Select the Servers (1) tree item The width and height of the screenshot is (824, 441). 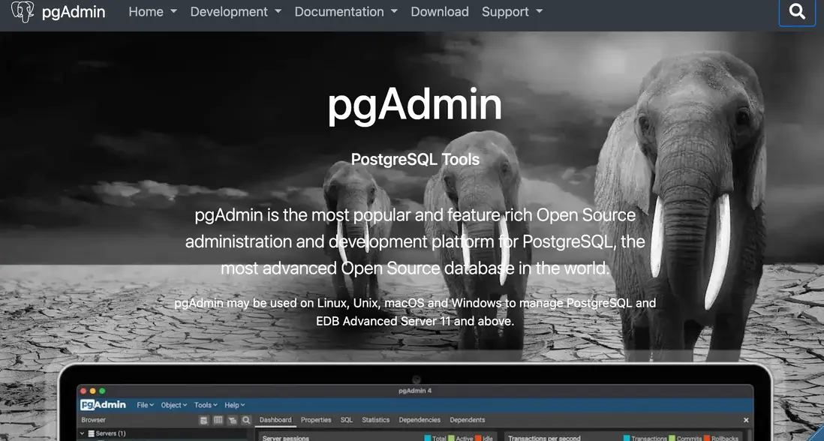[x=107, y=433]
